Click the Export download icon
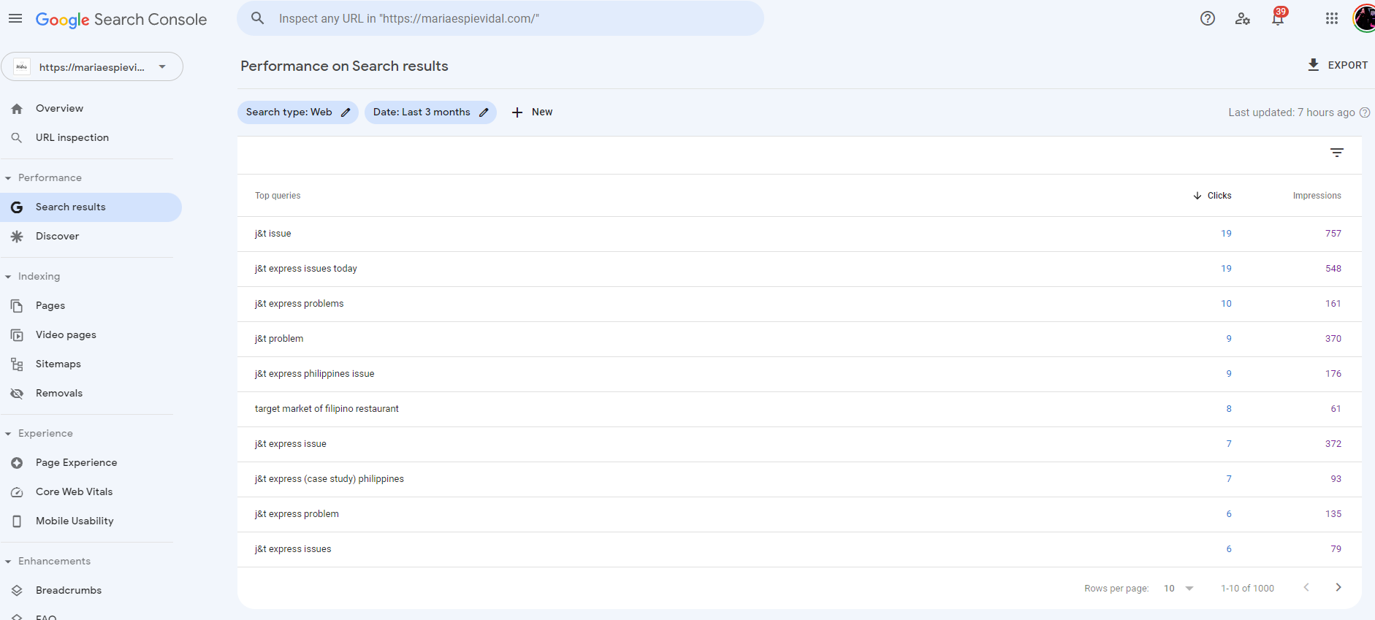 click(x=1314, y=65)
